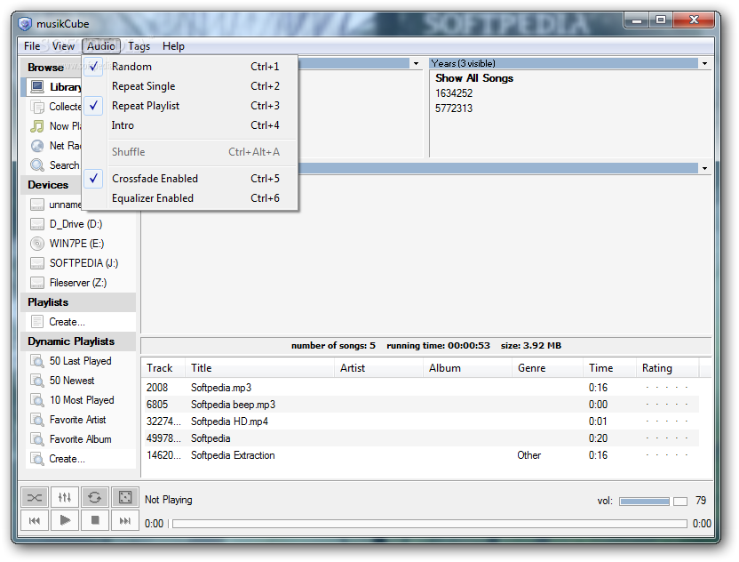The height and width of the screenshot is (562, 739).
Task: Click the playback seek bar
Action: click(x=429, y=524)
